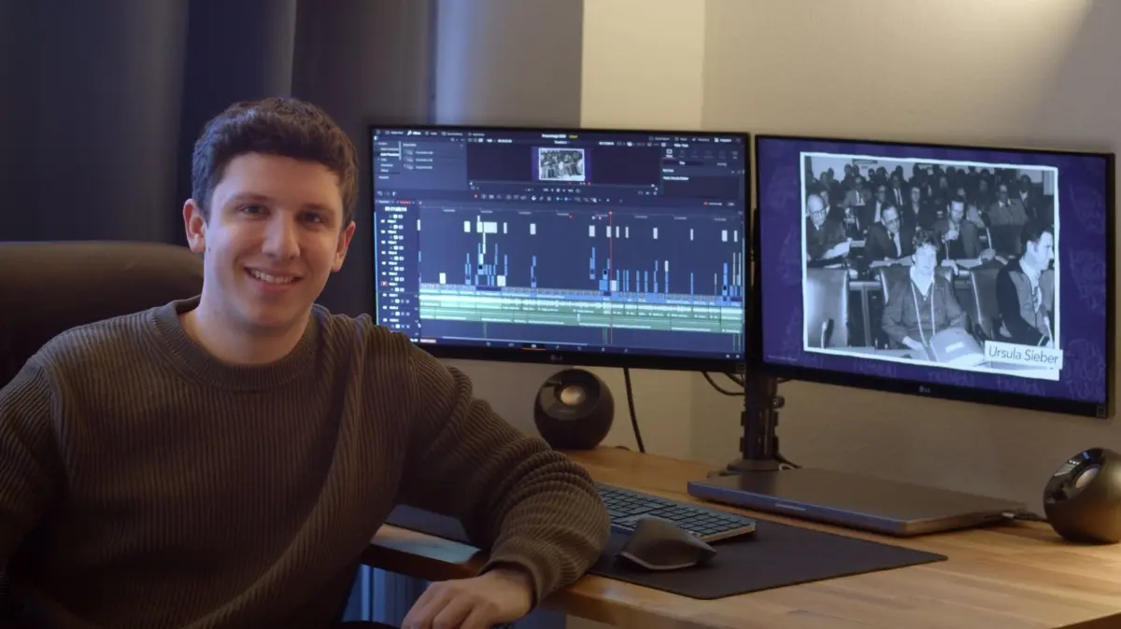
Task: Toggle the Effects panel button in top toolbar
Action: coord(412,134)
